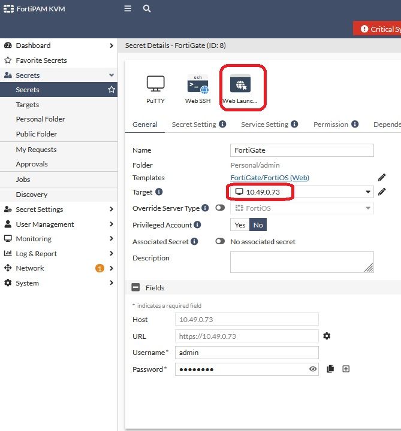This screenshot has height=431, width=401.
Task: Click the Description text area
Action: pyautogui.click(x=302, y=262)
